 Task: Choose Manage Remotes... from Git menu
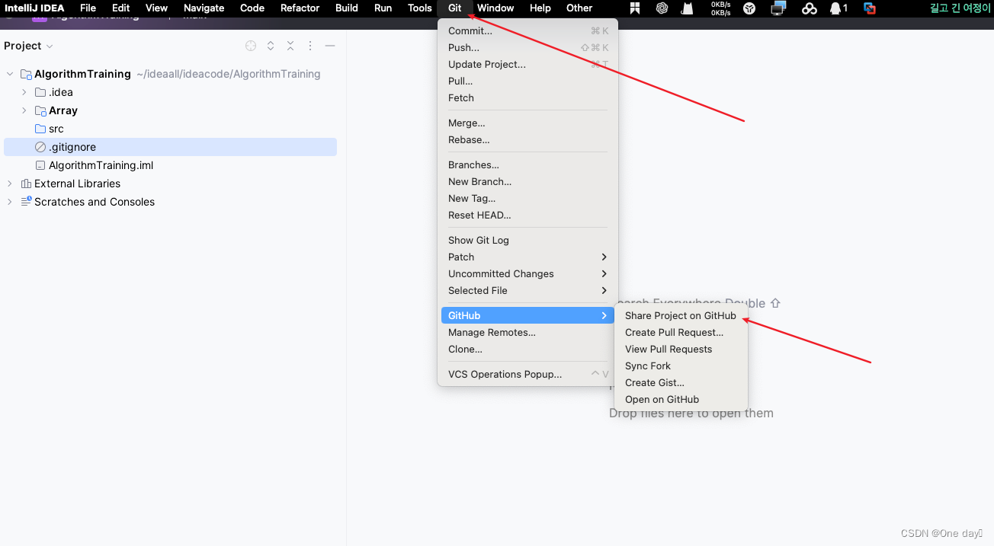point(527,333)
